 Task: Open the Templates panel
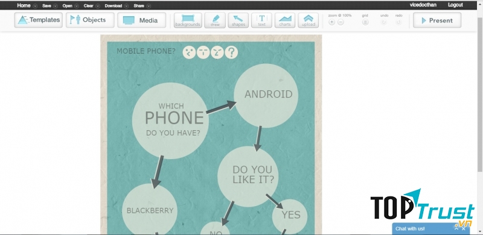pyautogui.click(x=39, y=20)
